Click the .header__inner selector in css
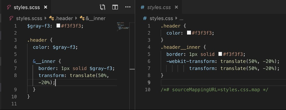The image size is (286, 110). (180, 47)
